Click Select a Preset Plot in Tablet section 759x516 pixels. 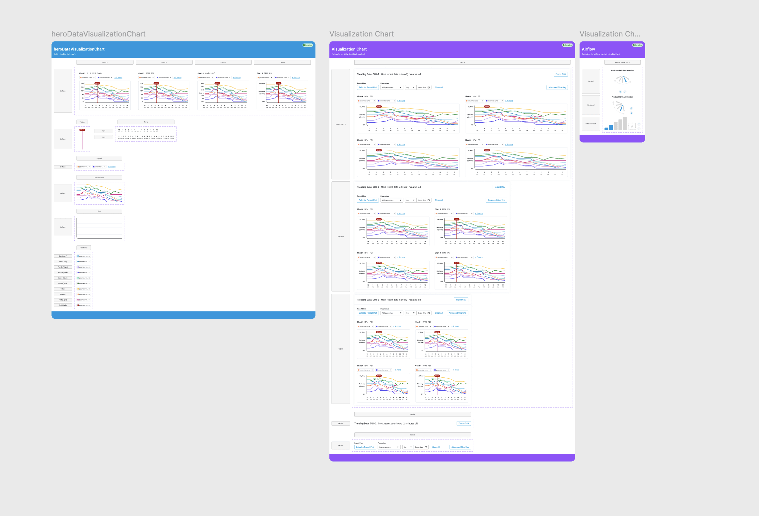368,313
